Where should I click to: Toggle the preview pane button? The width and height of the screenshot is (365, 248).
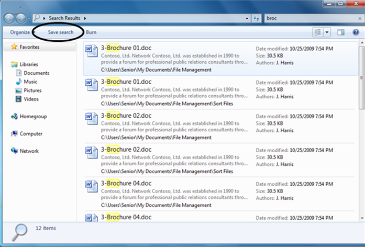(x=341, y=32)
